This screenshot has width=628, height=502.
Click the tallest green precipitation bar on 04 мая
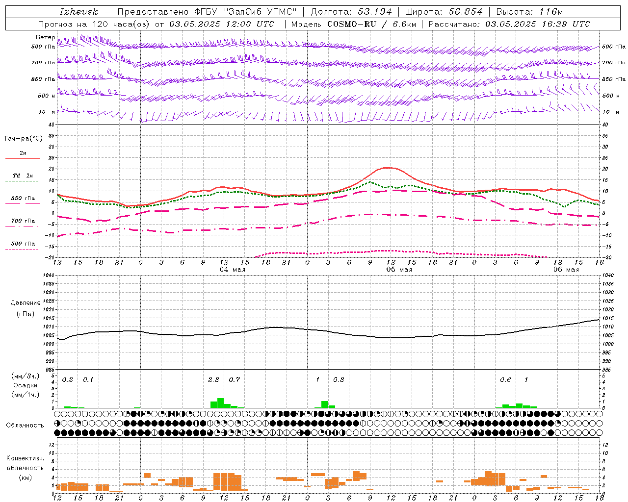click(220, 403)
